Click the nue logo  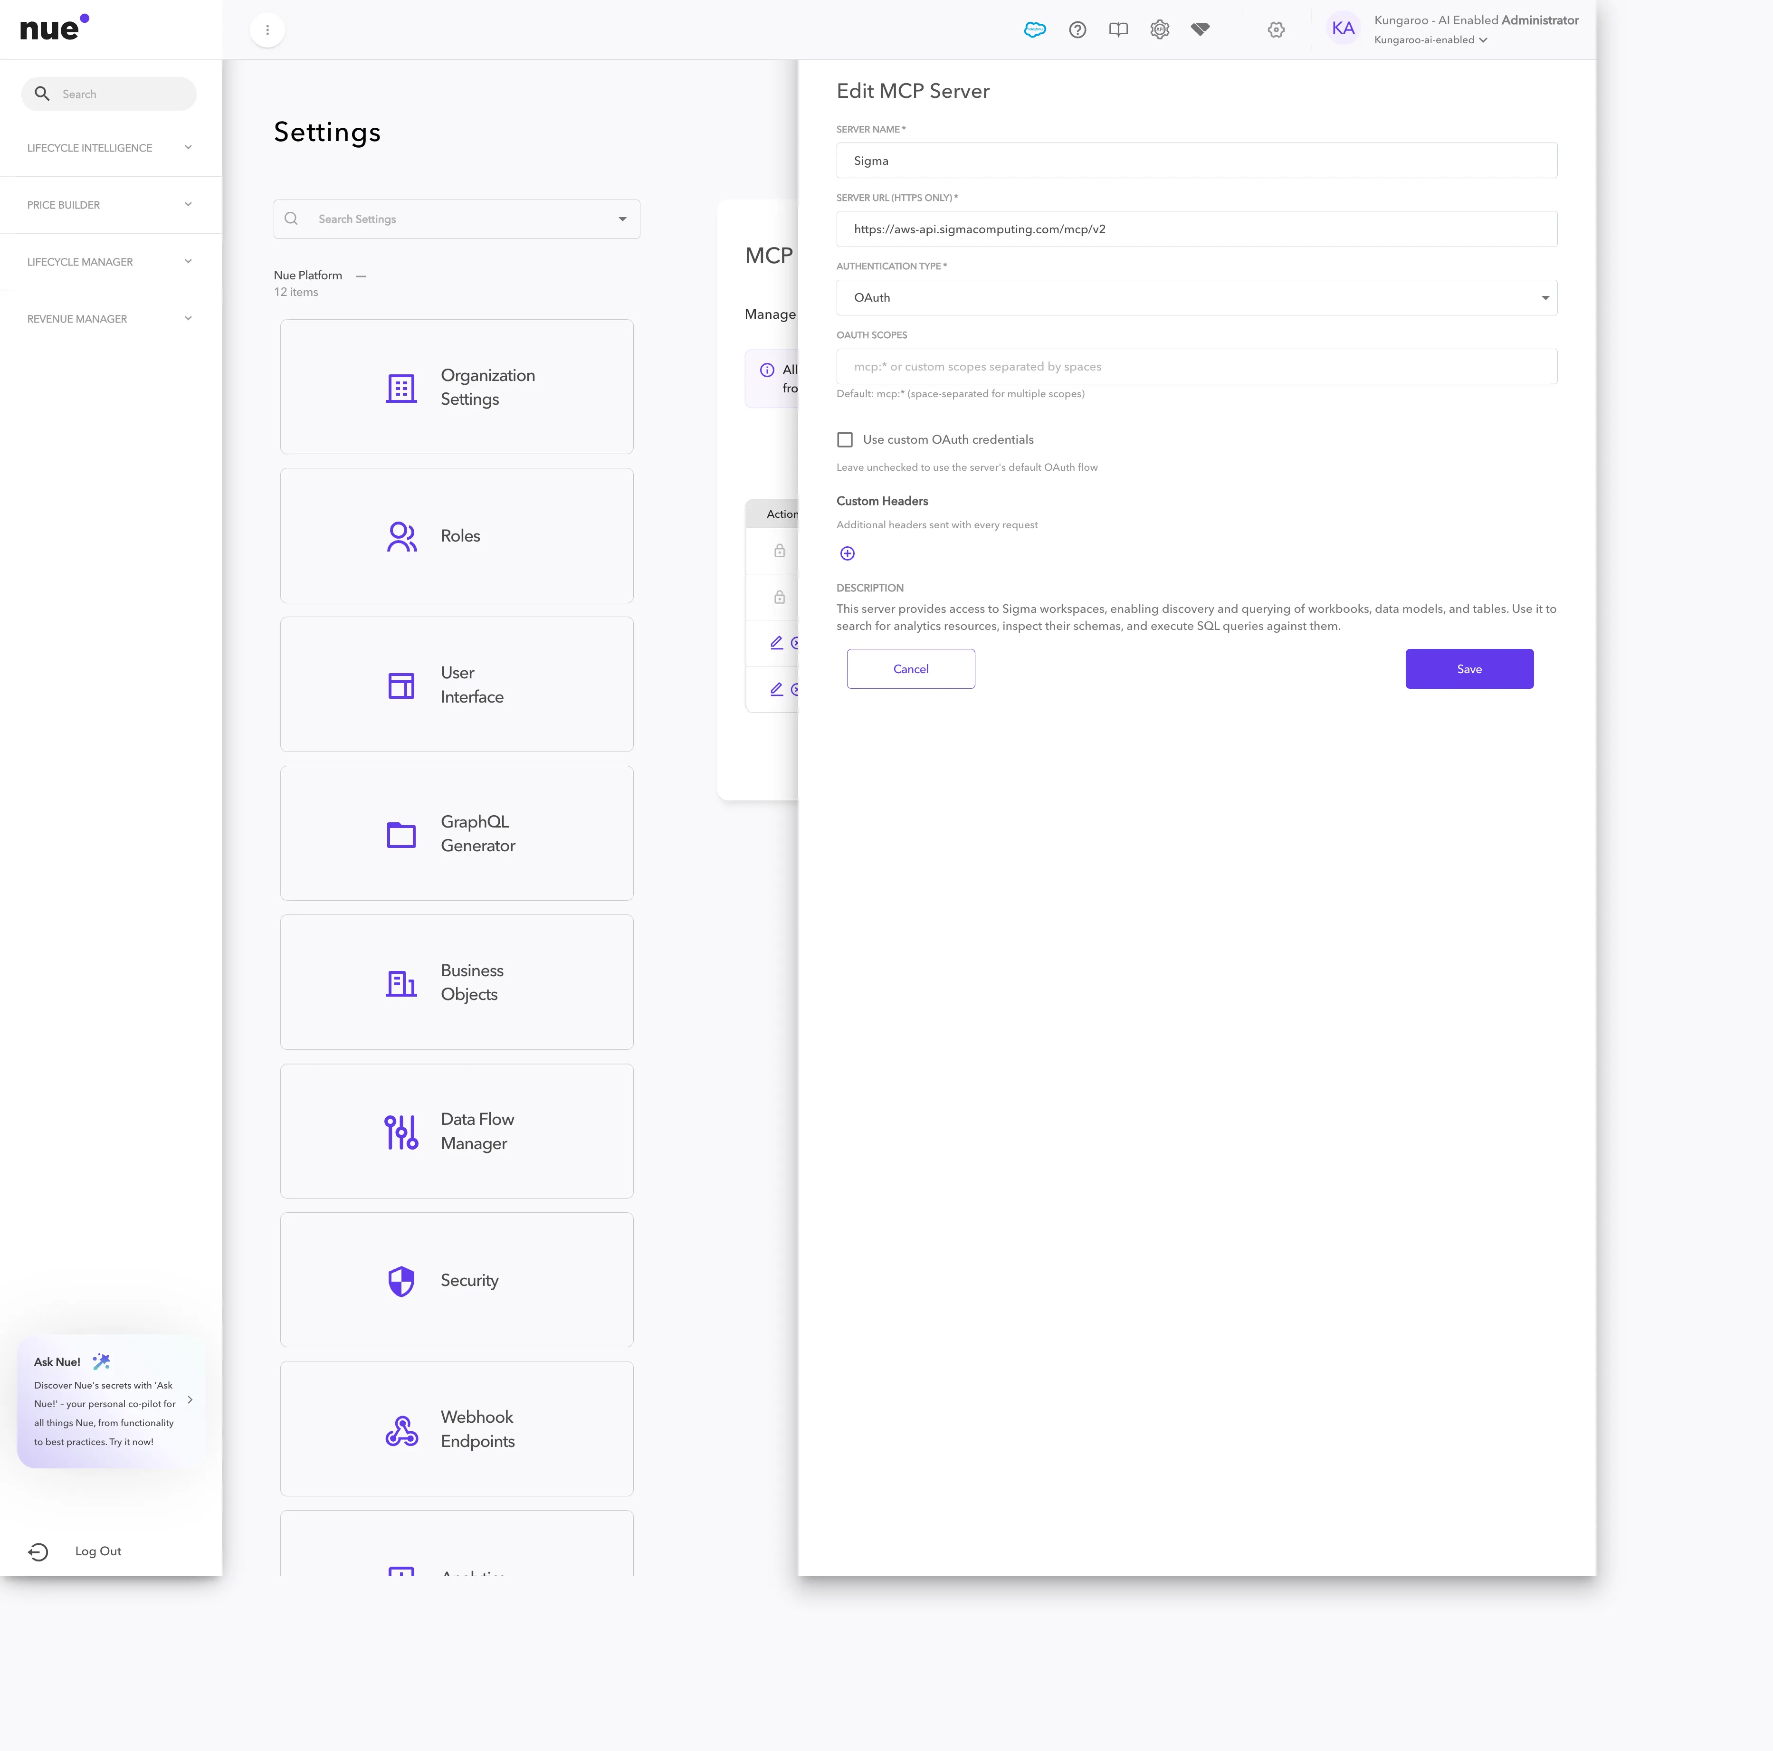(54, 28)
